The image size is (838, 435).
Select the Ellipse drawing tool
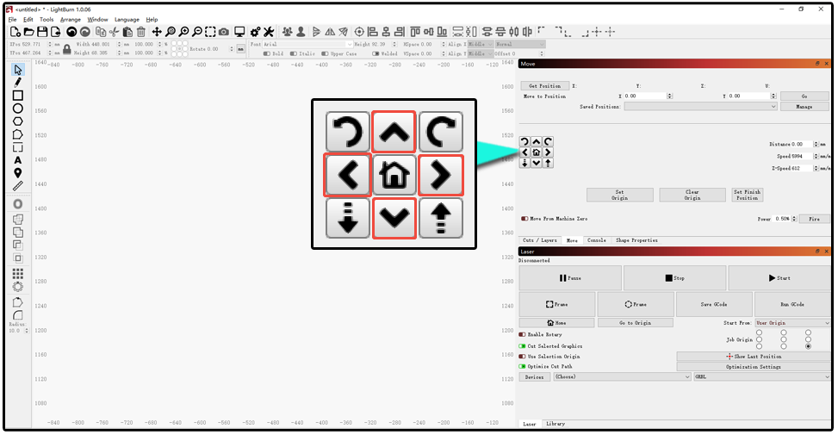click(x=17, y=109)
